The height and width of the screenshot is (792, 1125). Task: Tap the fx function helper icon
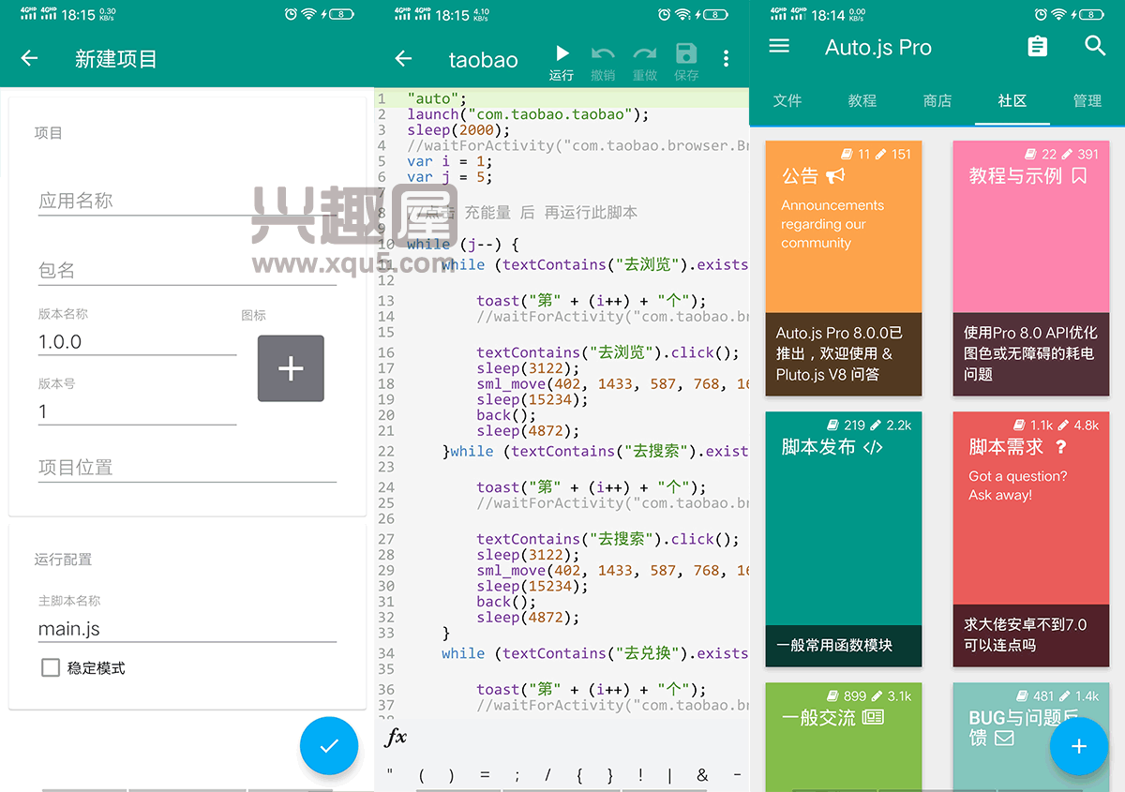397,738
